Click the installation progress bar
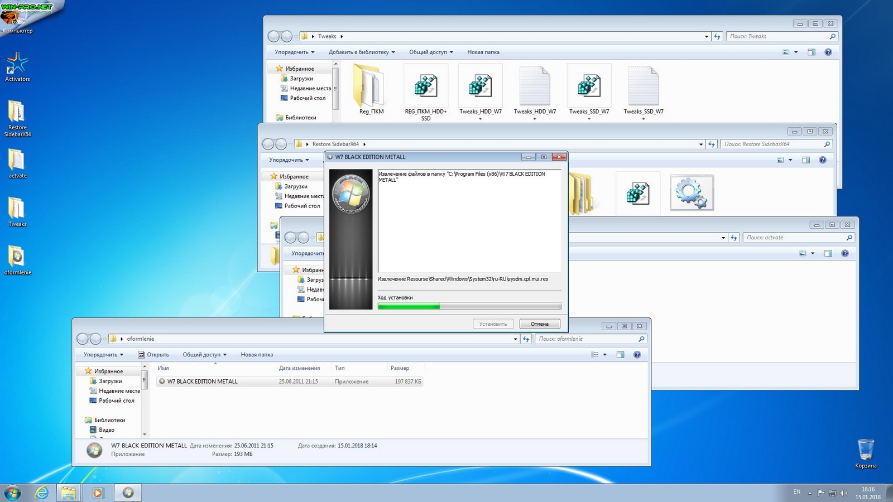This screenshot has width=893, height=502. coord(469,306)
